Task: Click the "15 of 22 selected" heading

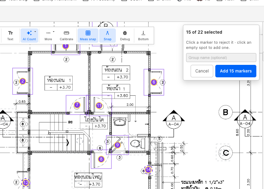Action: [204, 32]
